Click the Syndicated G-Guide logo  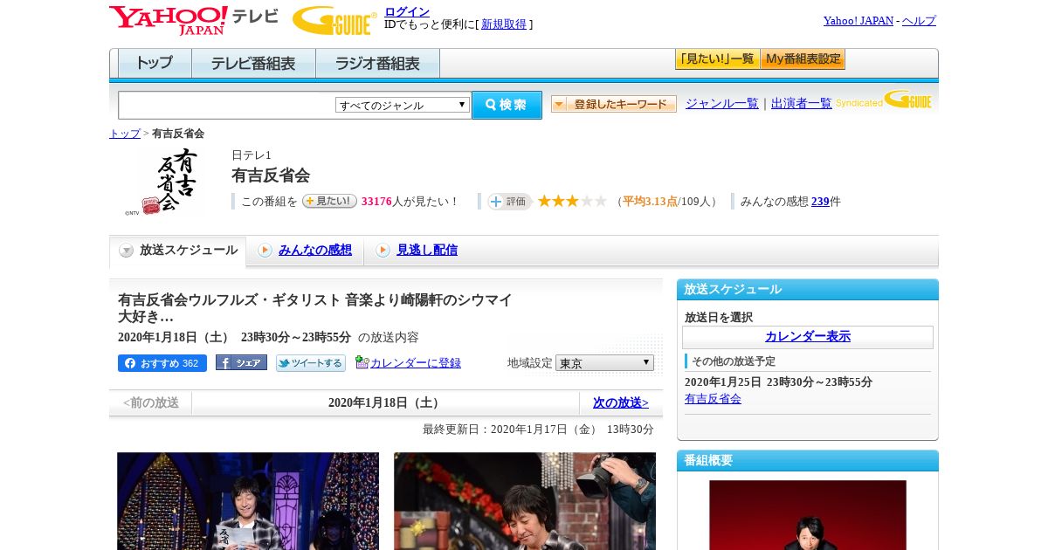coord(884,100)
